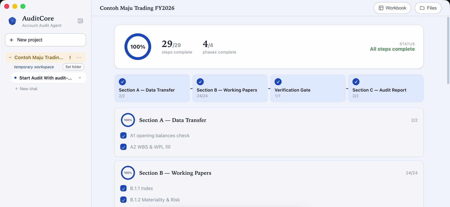This screenshot has width=450, height=207.
Task: Select the Section B Working Papers phase card
Action: pos(230,88)
